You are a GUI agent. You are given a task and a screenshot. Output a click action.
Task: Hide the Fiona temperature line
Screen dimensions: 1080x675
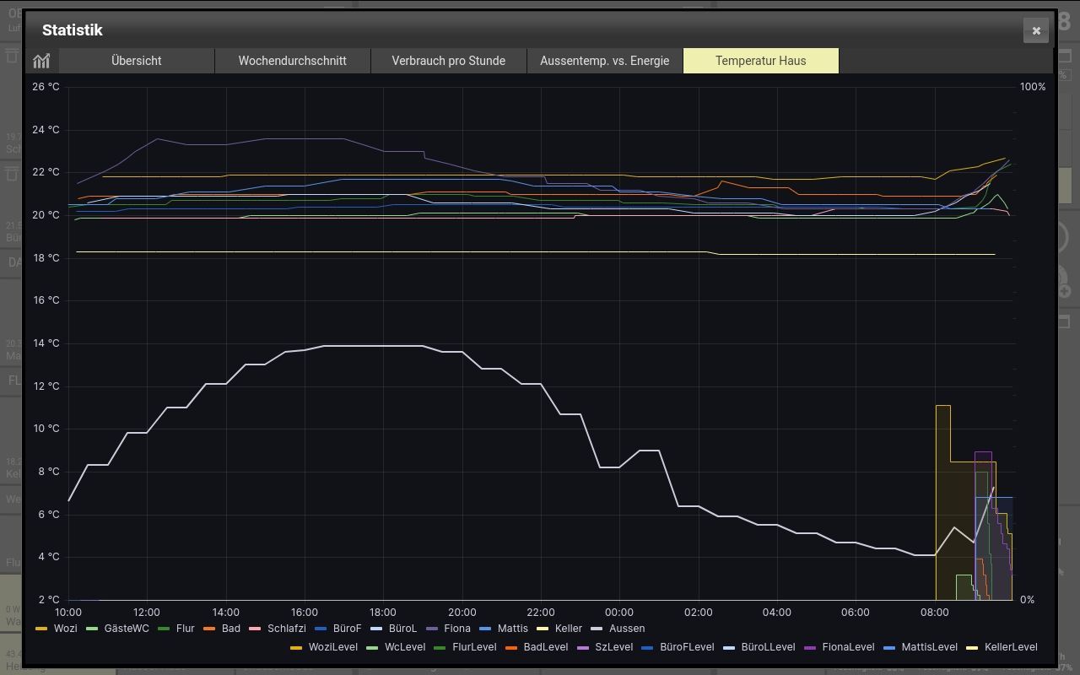(449, 629)
